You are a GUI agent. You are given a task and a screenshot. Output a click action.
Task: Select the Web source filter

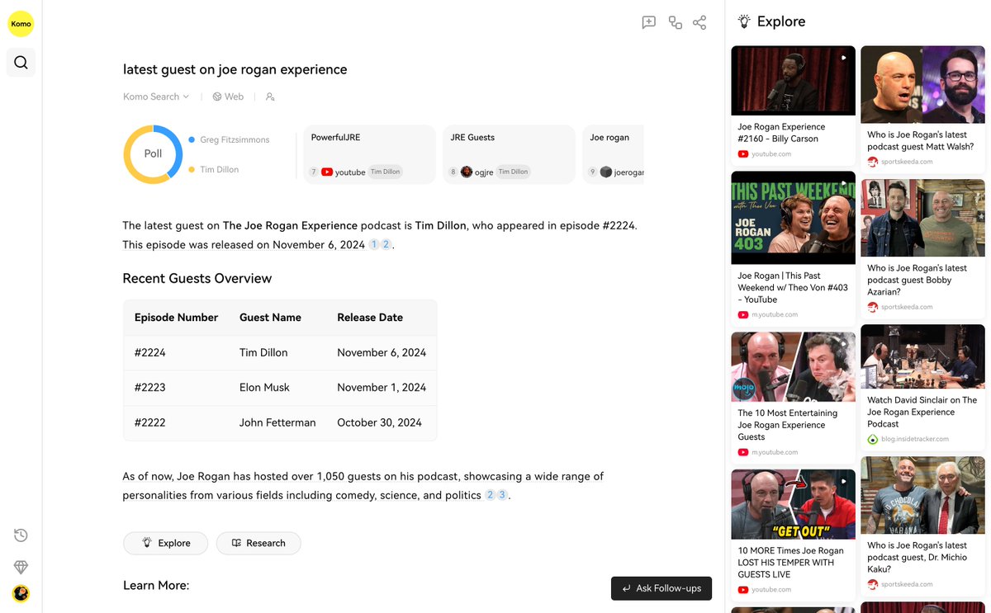(x=228, y=97)
